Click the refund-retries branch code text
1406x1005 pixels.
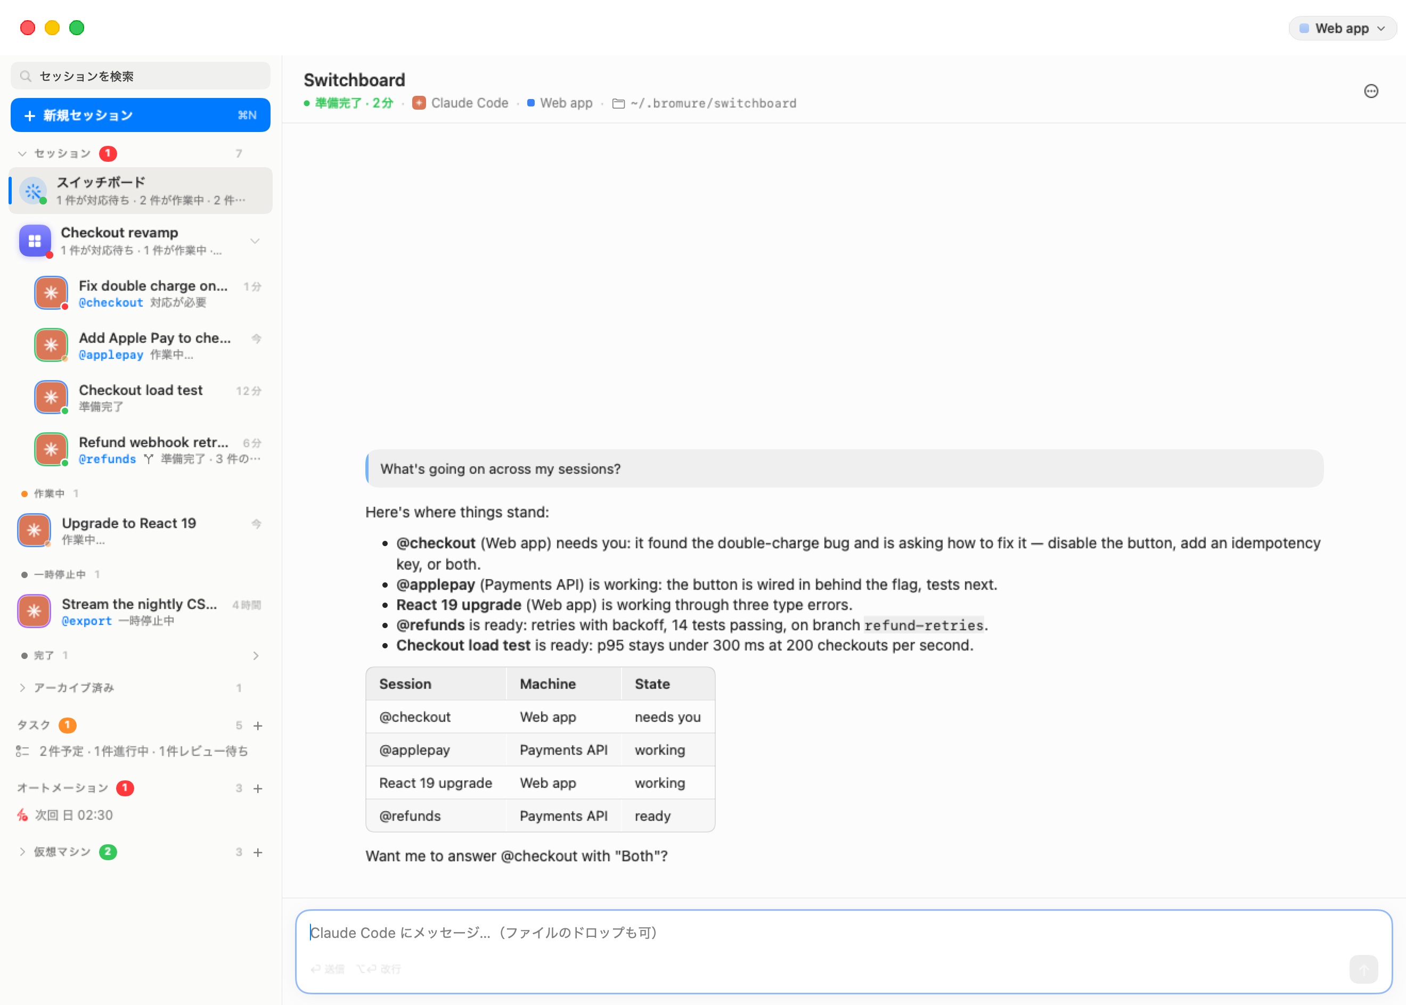(923, 625)
